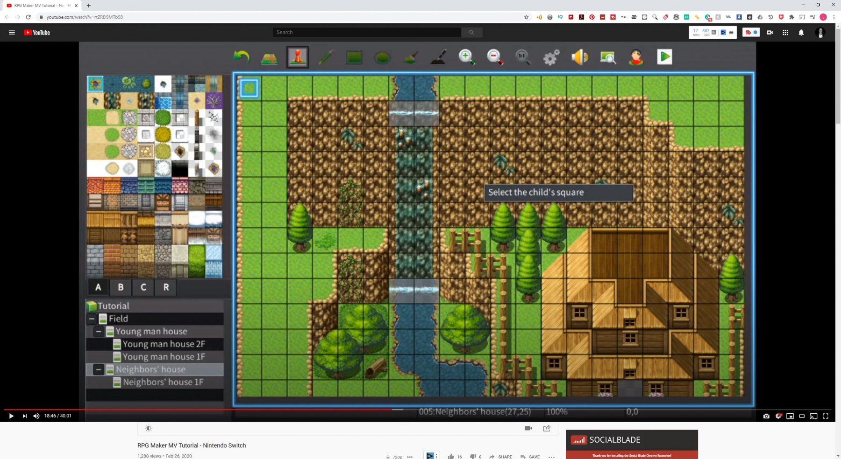Mute the video volume

[36, 416]
